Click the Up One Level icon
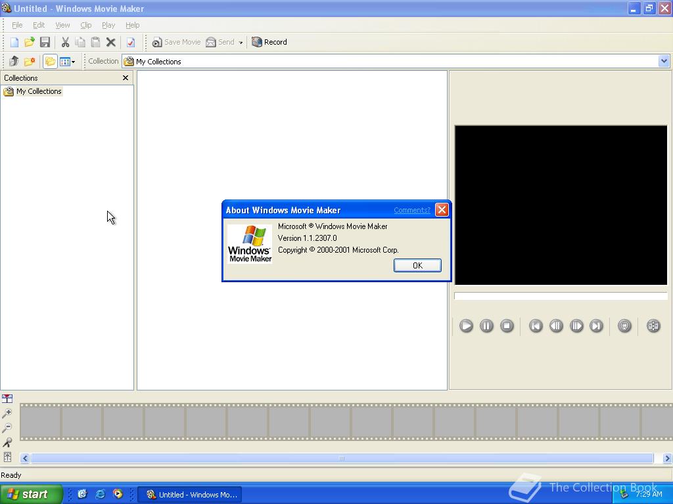Viewport: 673px width, 504px height. (x=14, y=61)
